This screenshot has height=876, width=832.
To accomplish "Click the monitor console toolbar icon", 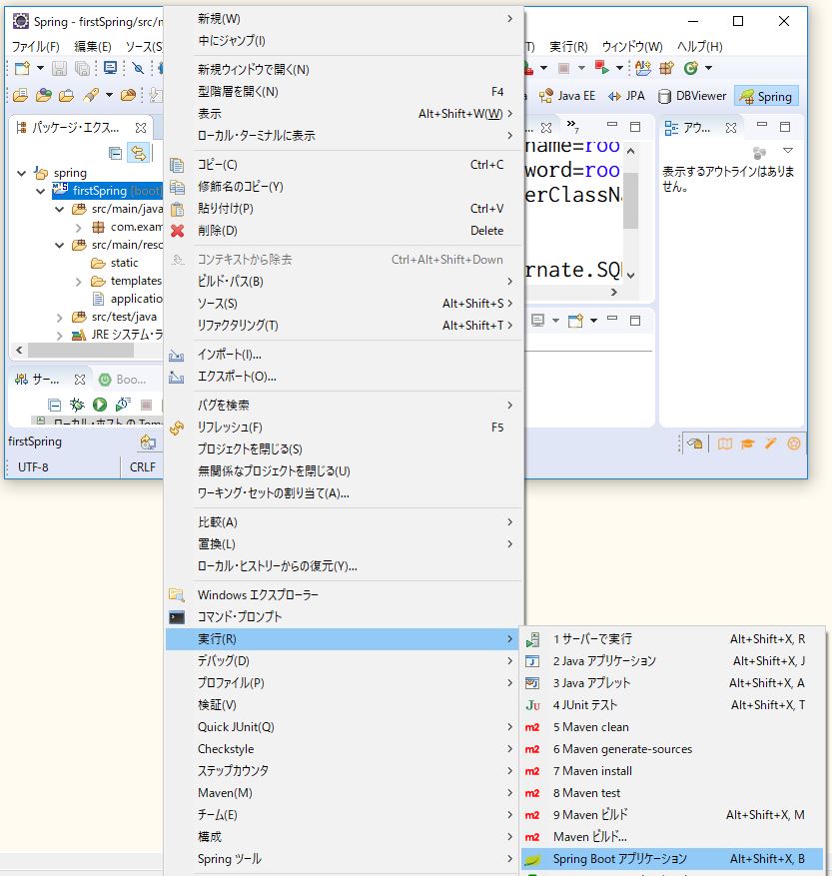I will [x=111, y=68].
